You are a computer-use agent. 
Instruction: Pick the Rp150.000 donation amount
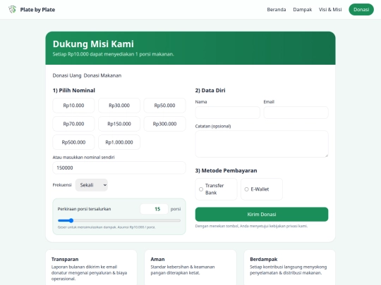[119, 124]
